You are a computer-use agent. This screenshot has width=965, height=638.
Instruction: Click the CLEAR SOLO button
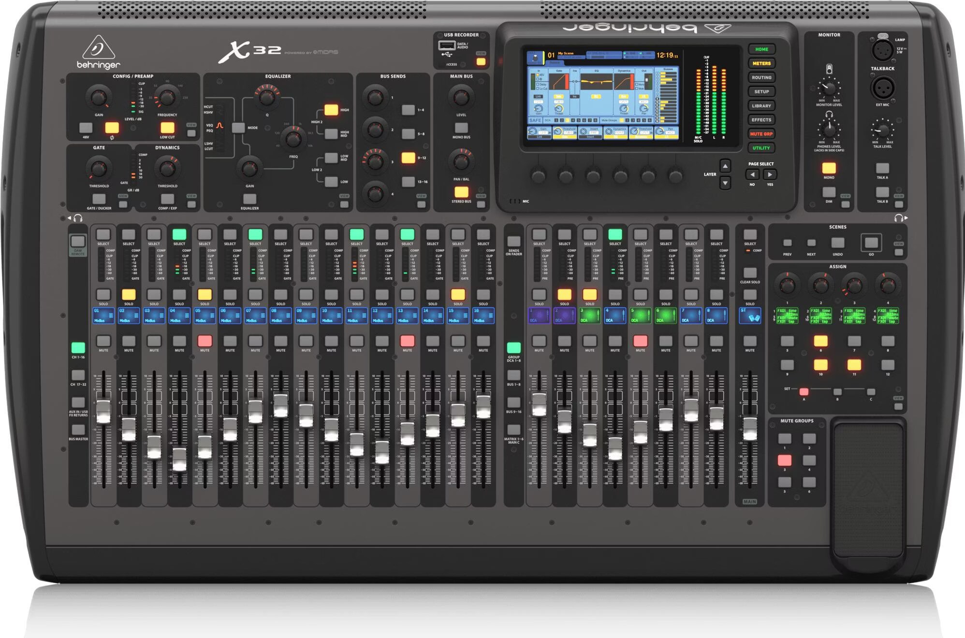750,273
